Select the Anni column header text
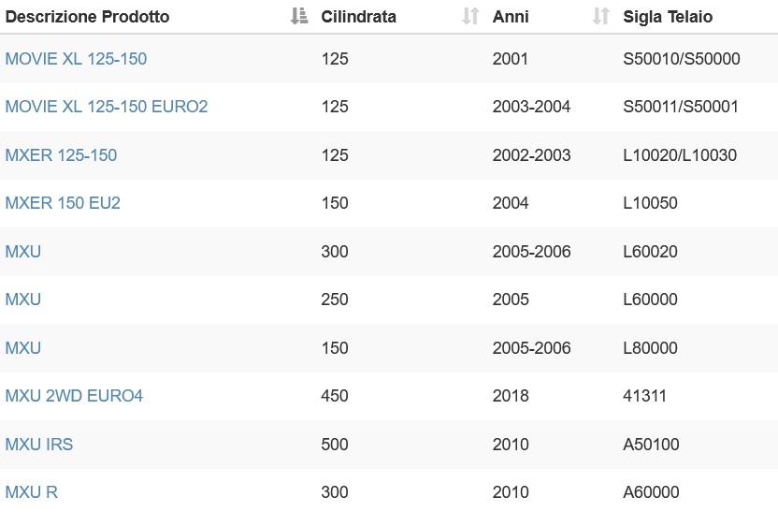 (511, 17)
